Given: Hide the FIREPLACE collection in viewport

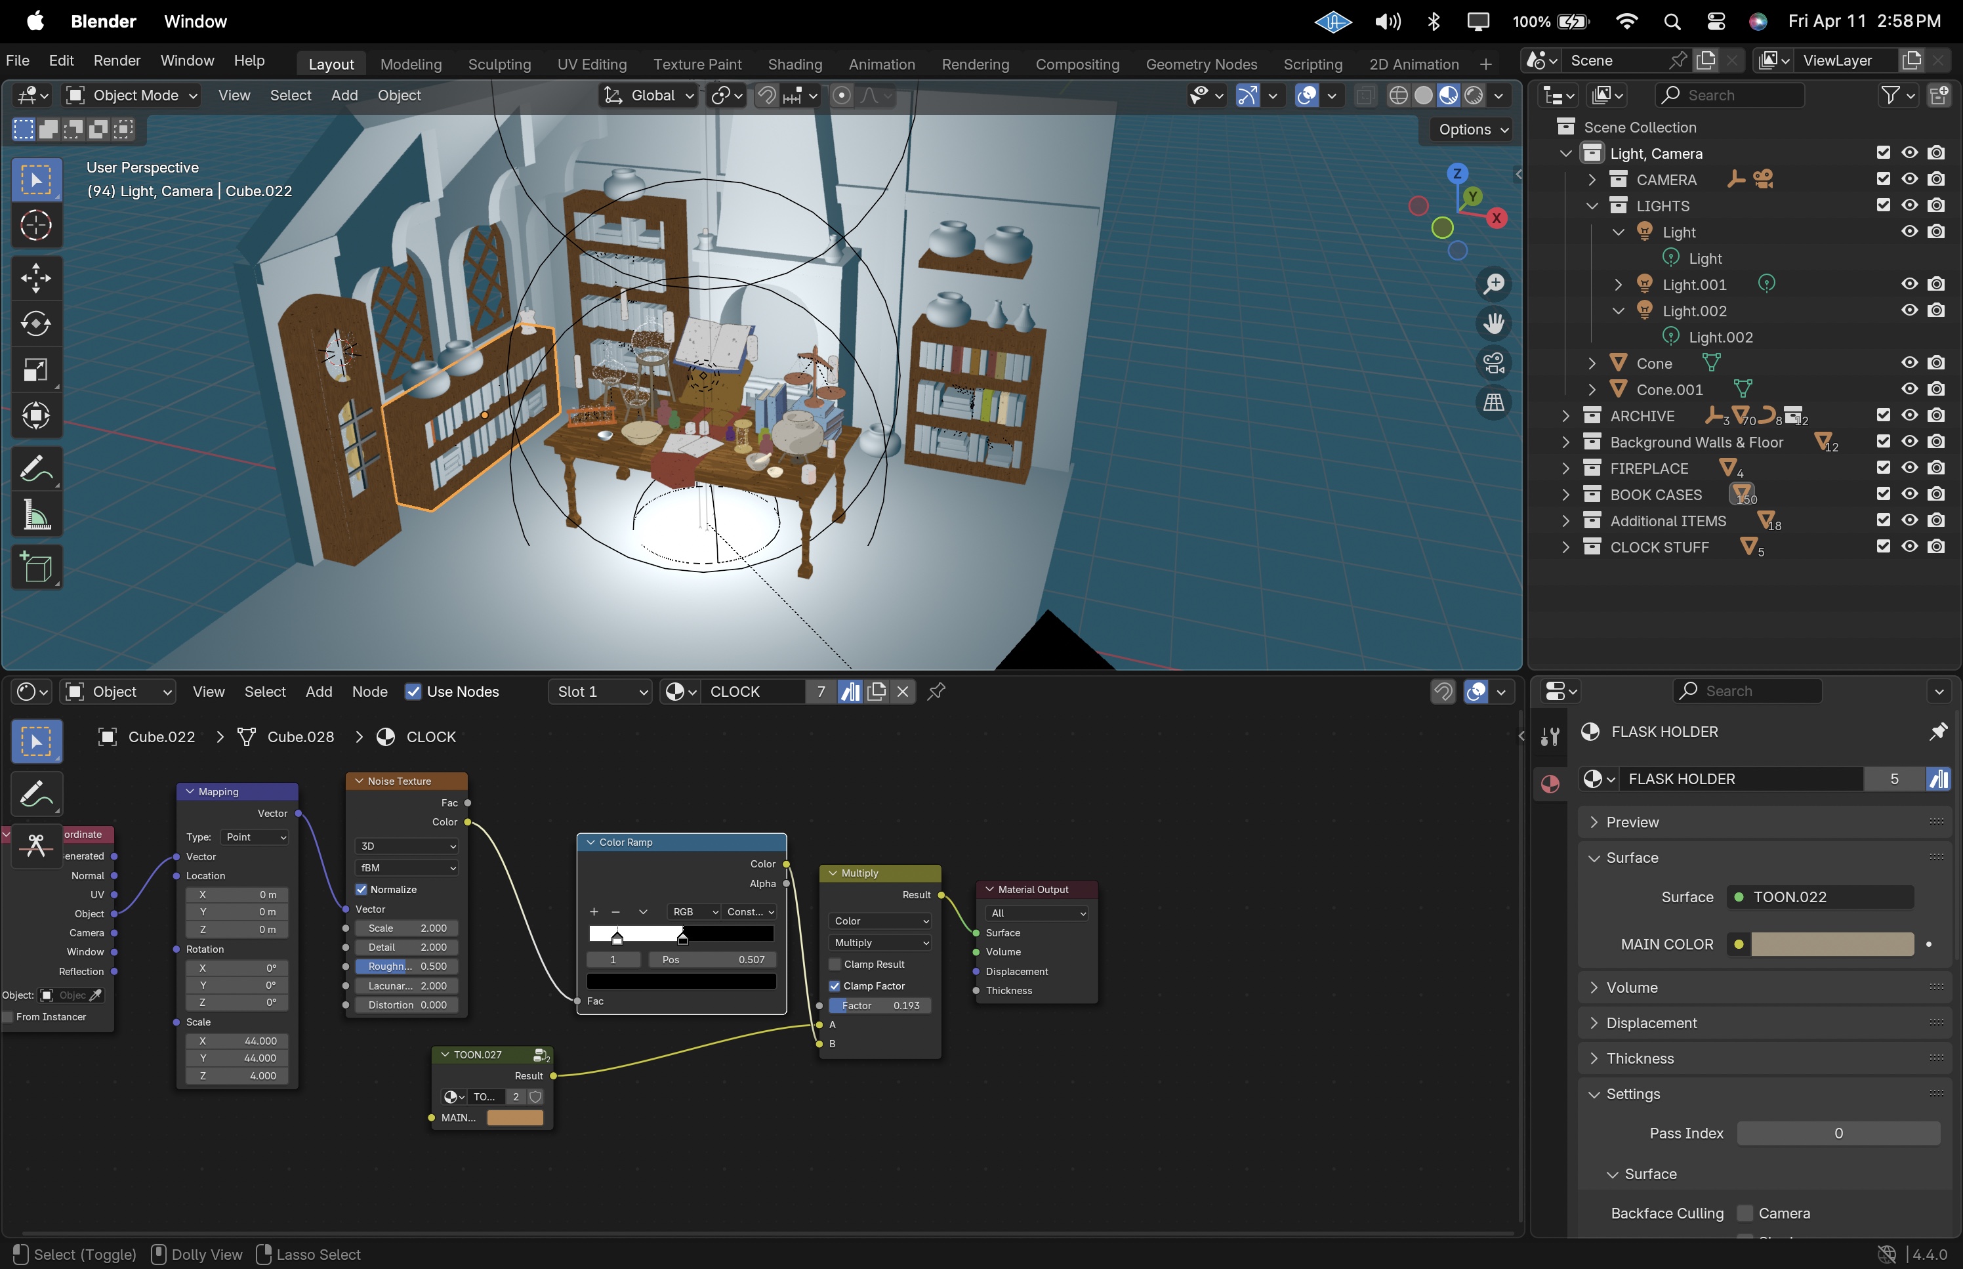Looking at the screenshot, I should tap(1909, 468).
